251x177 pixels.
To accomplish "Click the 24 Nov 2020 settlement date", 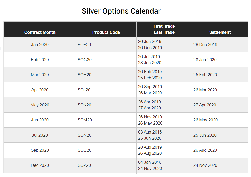I will coord(205,165).
